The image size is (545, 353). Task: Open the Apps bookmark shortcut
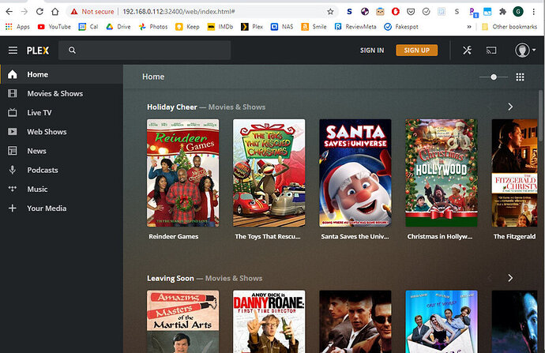point(17,27)
